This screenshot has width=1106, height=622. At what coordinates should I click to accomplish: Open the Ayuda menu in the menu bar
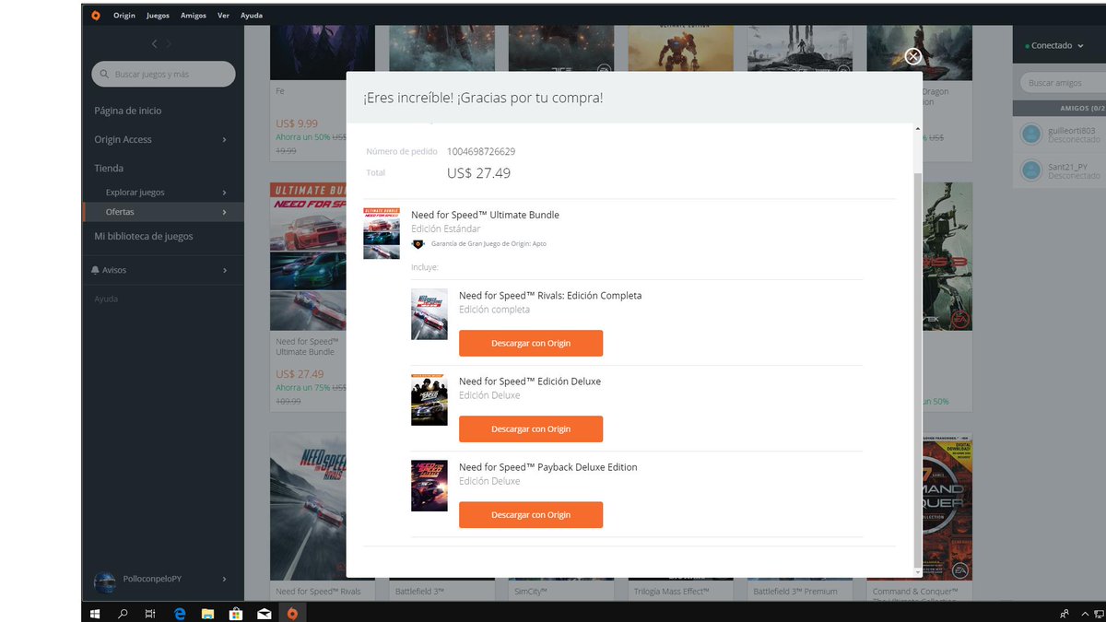tap(252, 16)
